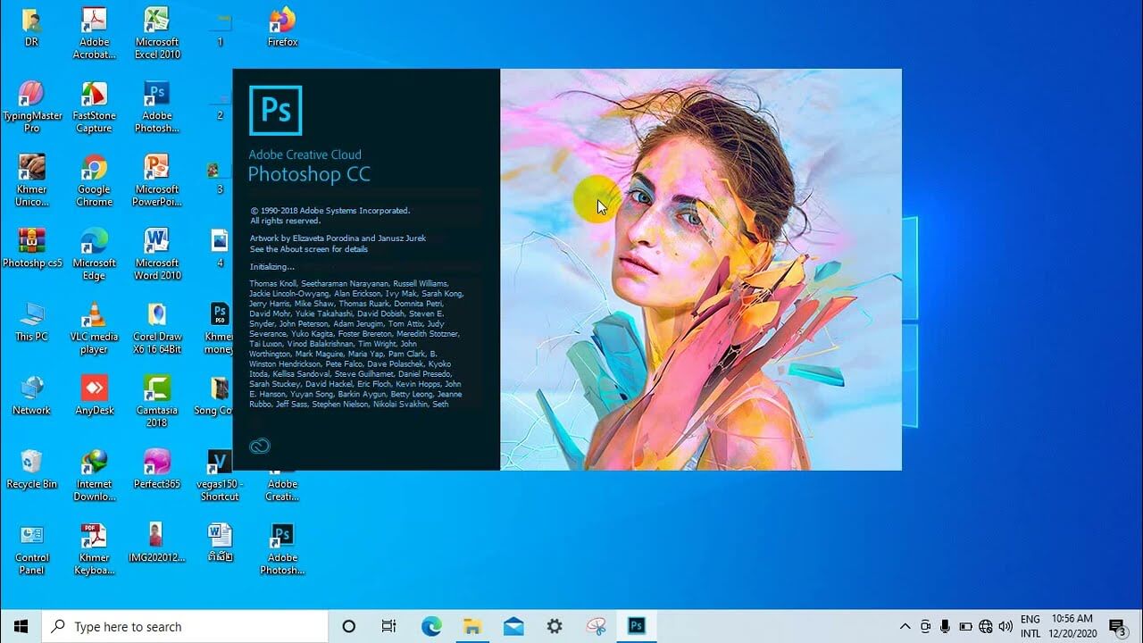
Task: Check the battery status icon
Action: pyautogui.click(x=965, y=626)
